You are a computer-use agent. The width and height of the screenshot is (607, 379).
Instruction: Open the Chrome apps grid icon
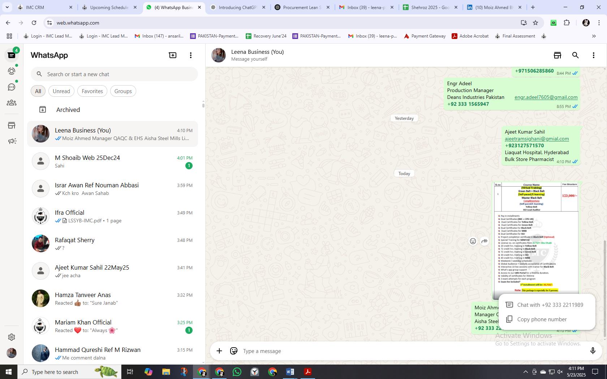[x=9, y=36]
